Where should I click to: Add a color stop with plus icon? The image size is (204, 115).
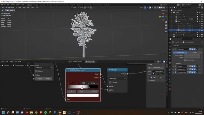pos(69,83)
